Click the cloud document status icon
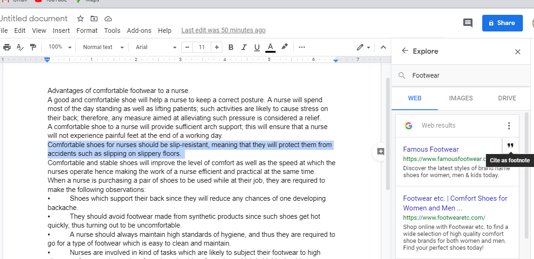 108,19
